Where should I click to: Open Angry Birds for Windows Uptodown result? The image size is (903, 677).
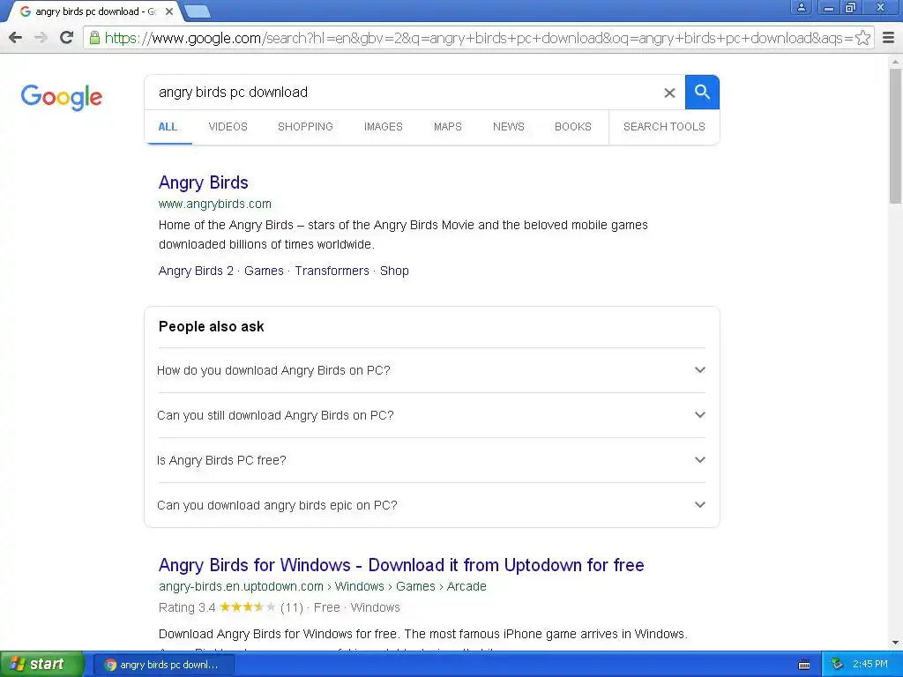click(x=401, y=565)
